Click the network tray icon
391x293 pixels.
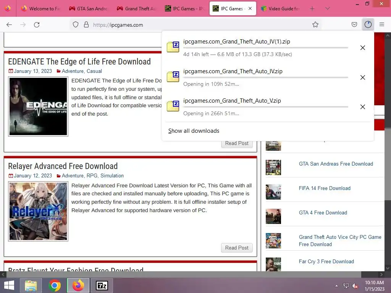tap(346, 286)
